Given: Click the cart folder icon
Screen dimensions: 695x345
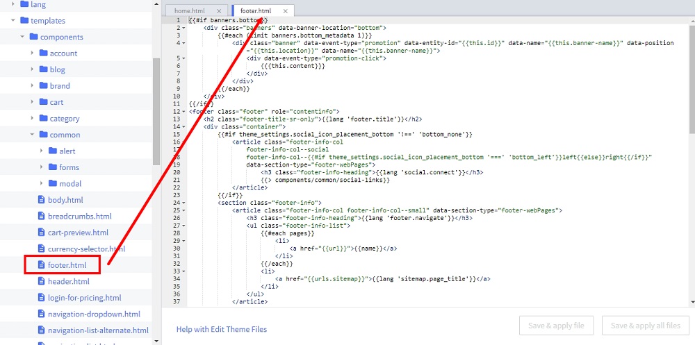Looking at the screenshot, I should click(43, 102).
